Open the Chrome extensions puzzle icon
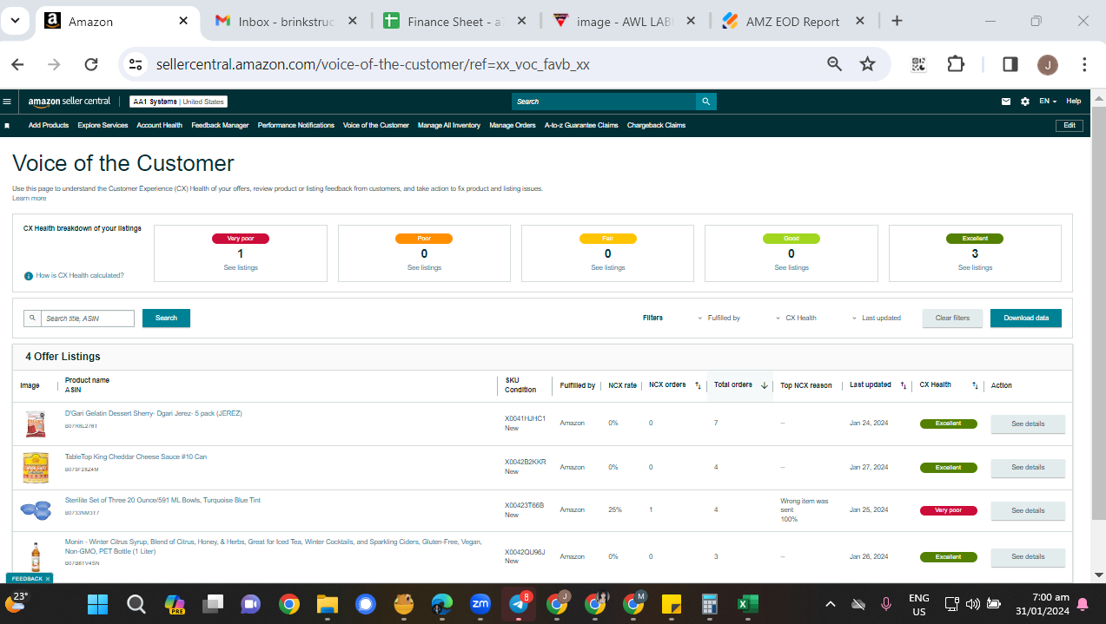This screenshot has width=1106, height=624. [x=956, y=64]
